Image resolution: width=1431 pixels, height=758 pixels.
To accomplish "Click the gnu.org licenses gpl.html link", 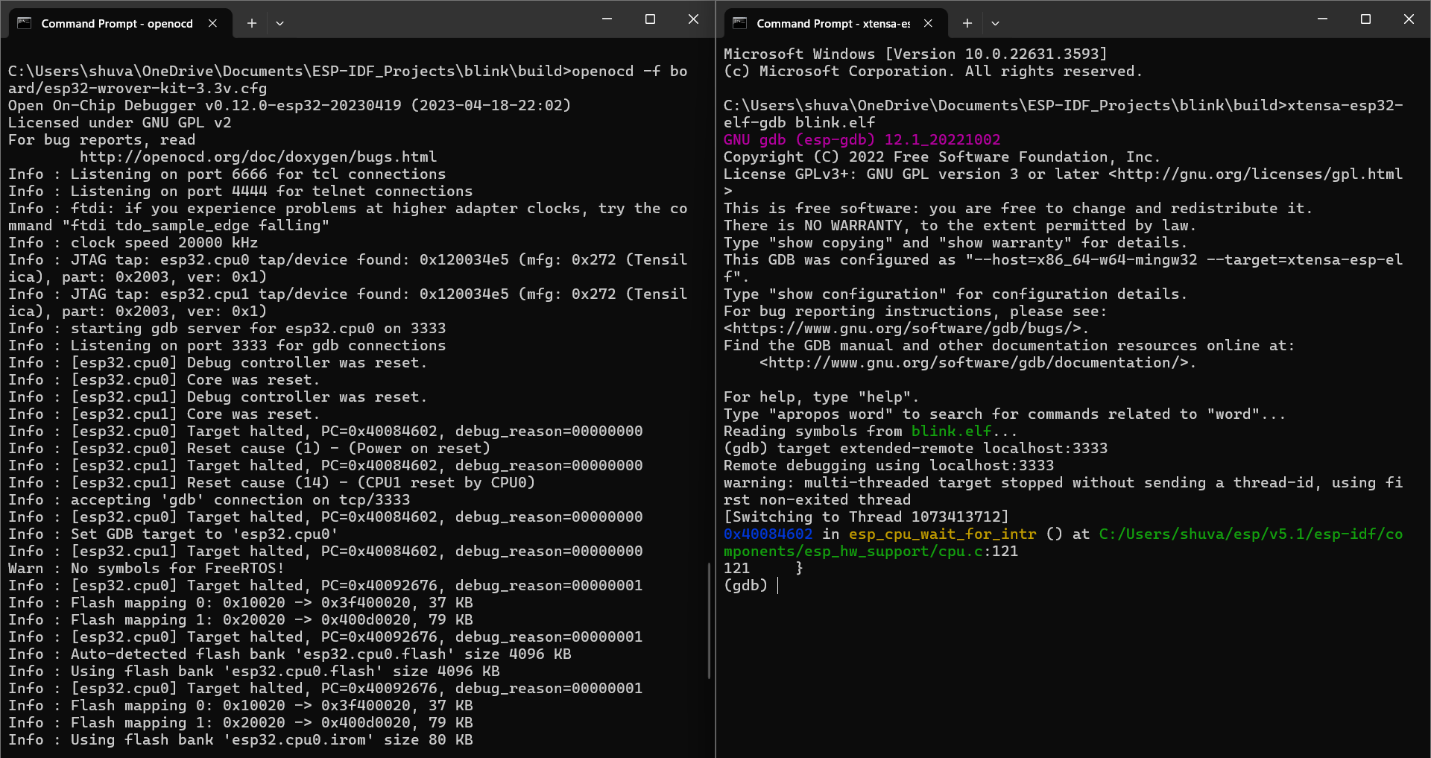I will [x=1255, y=174].
